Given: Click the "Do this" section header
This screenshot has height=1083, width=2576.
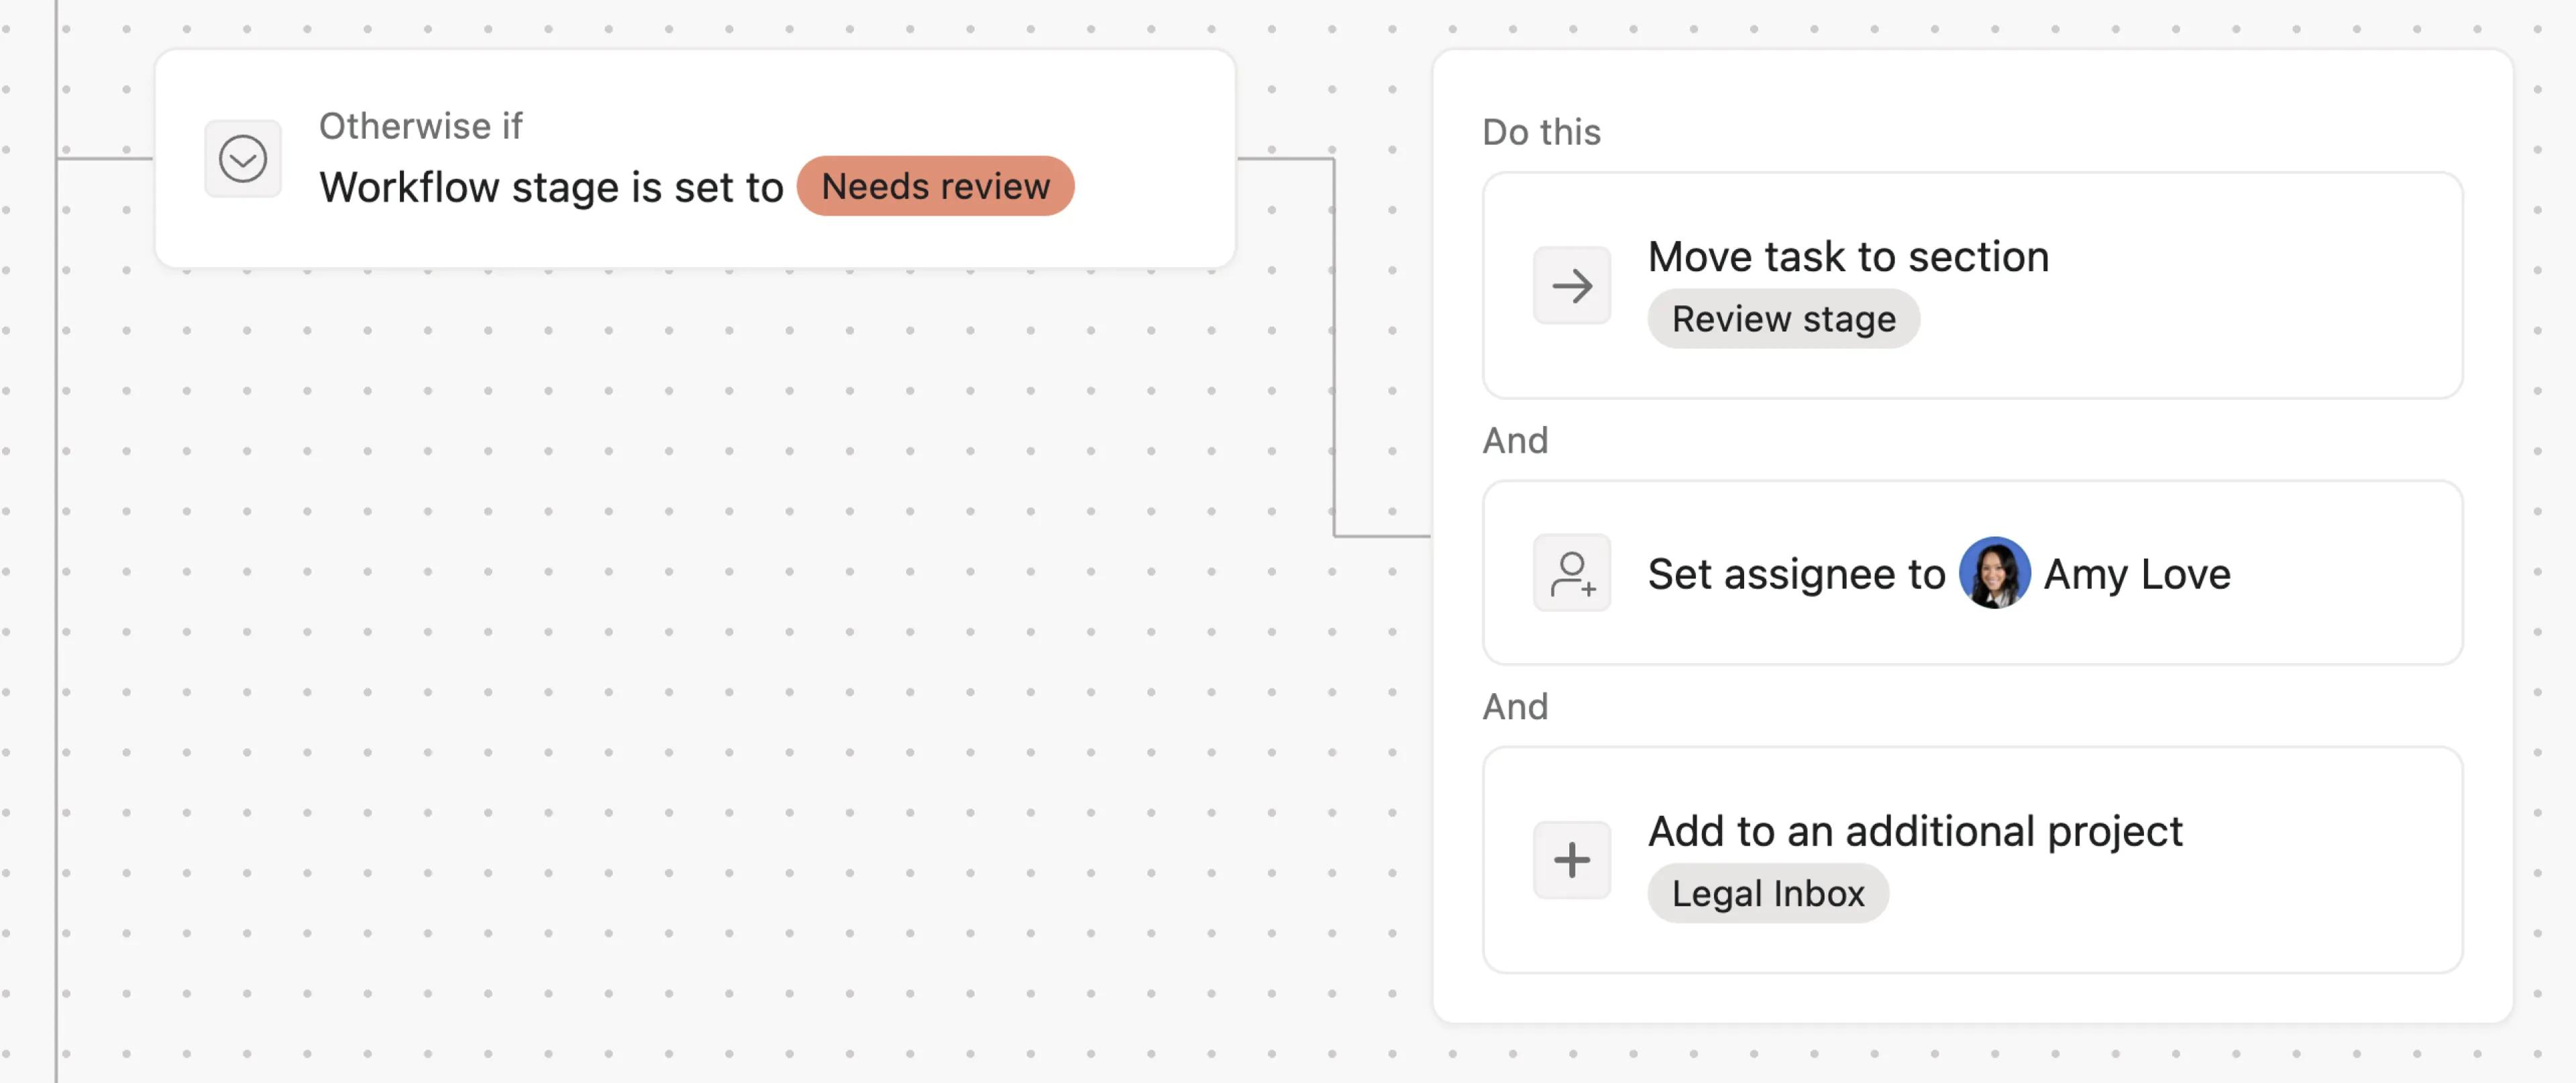Looking at the screenshot, I should tap(1540, 131).
